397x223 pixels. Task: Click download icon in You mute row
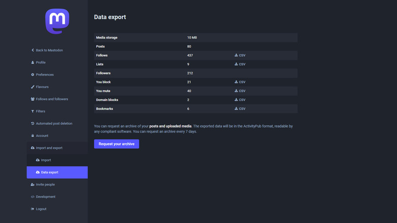tap(236, 91)
